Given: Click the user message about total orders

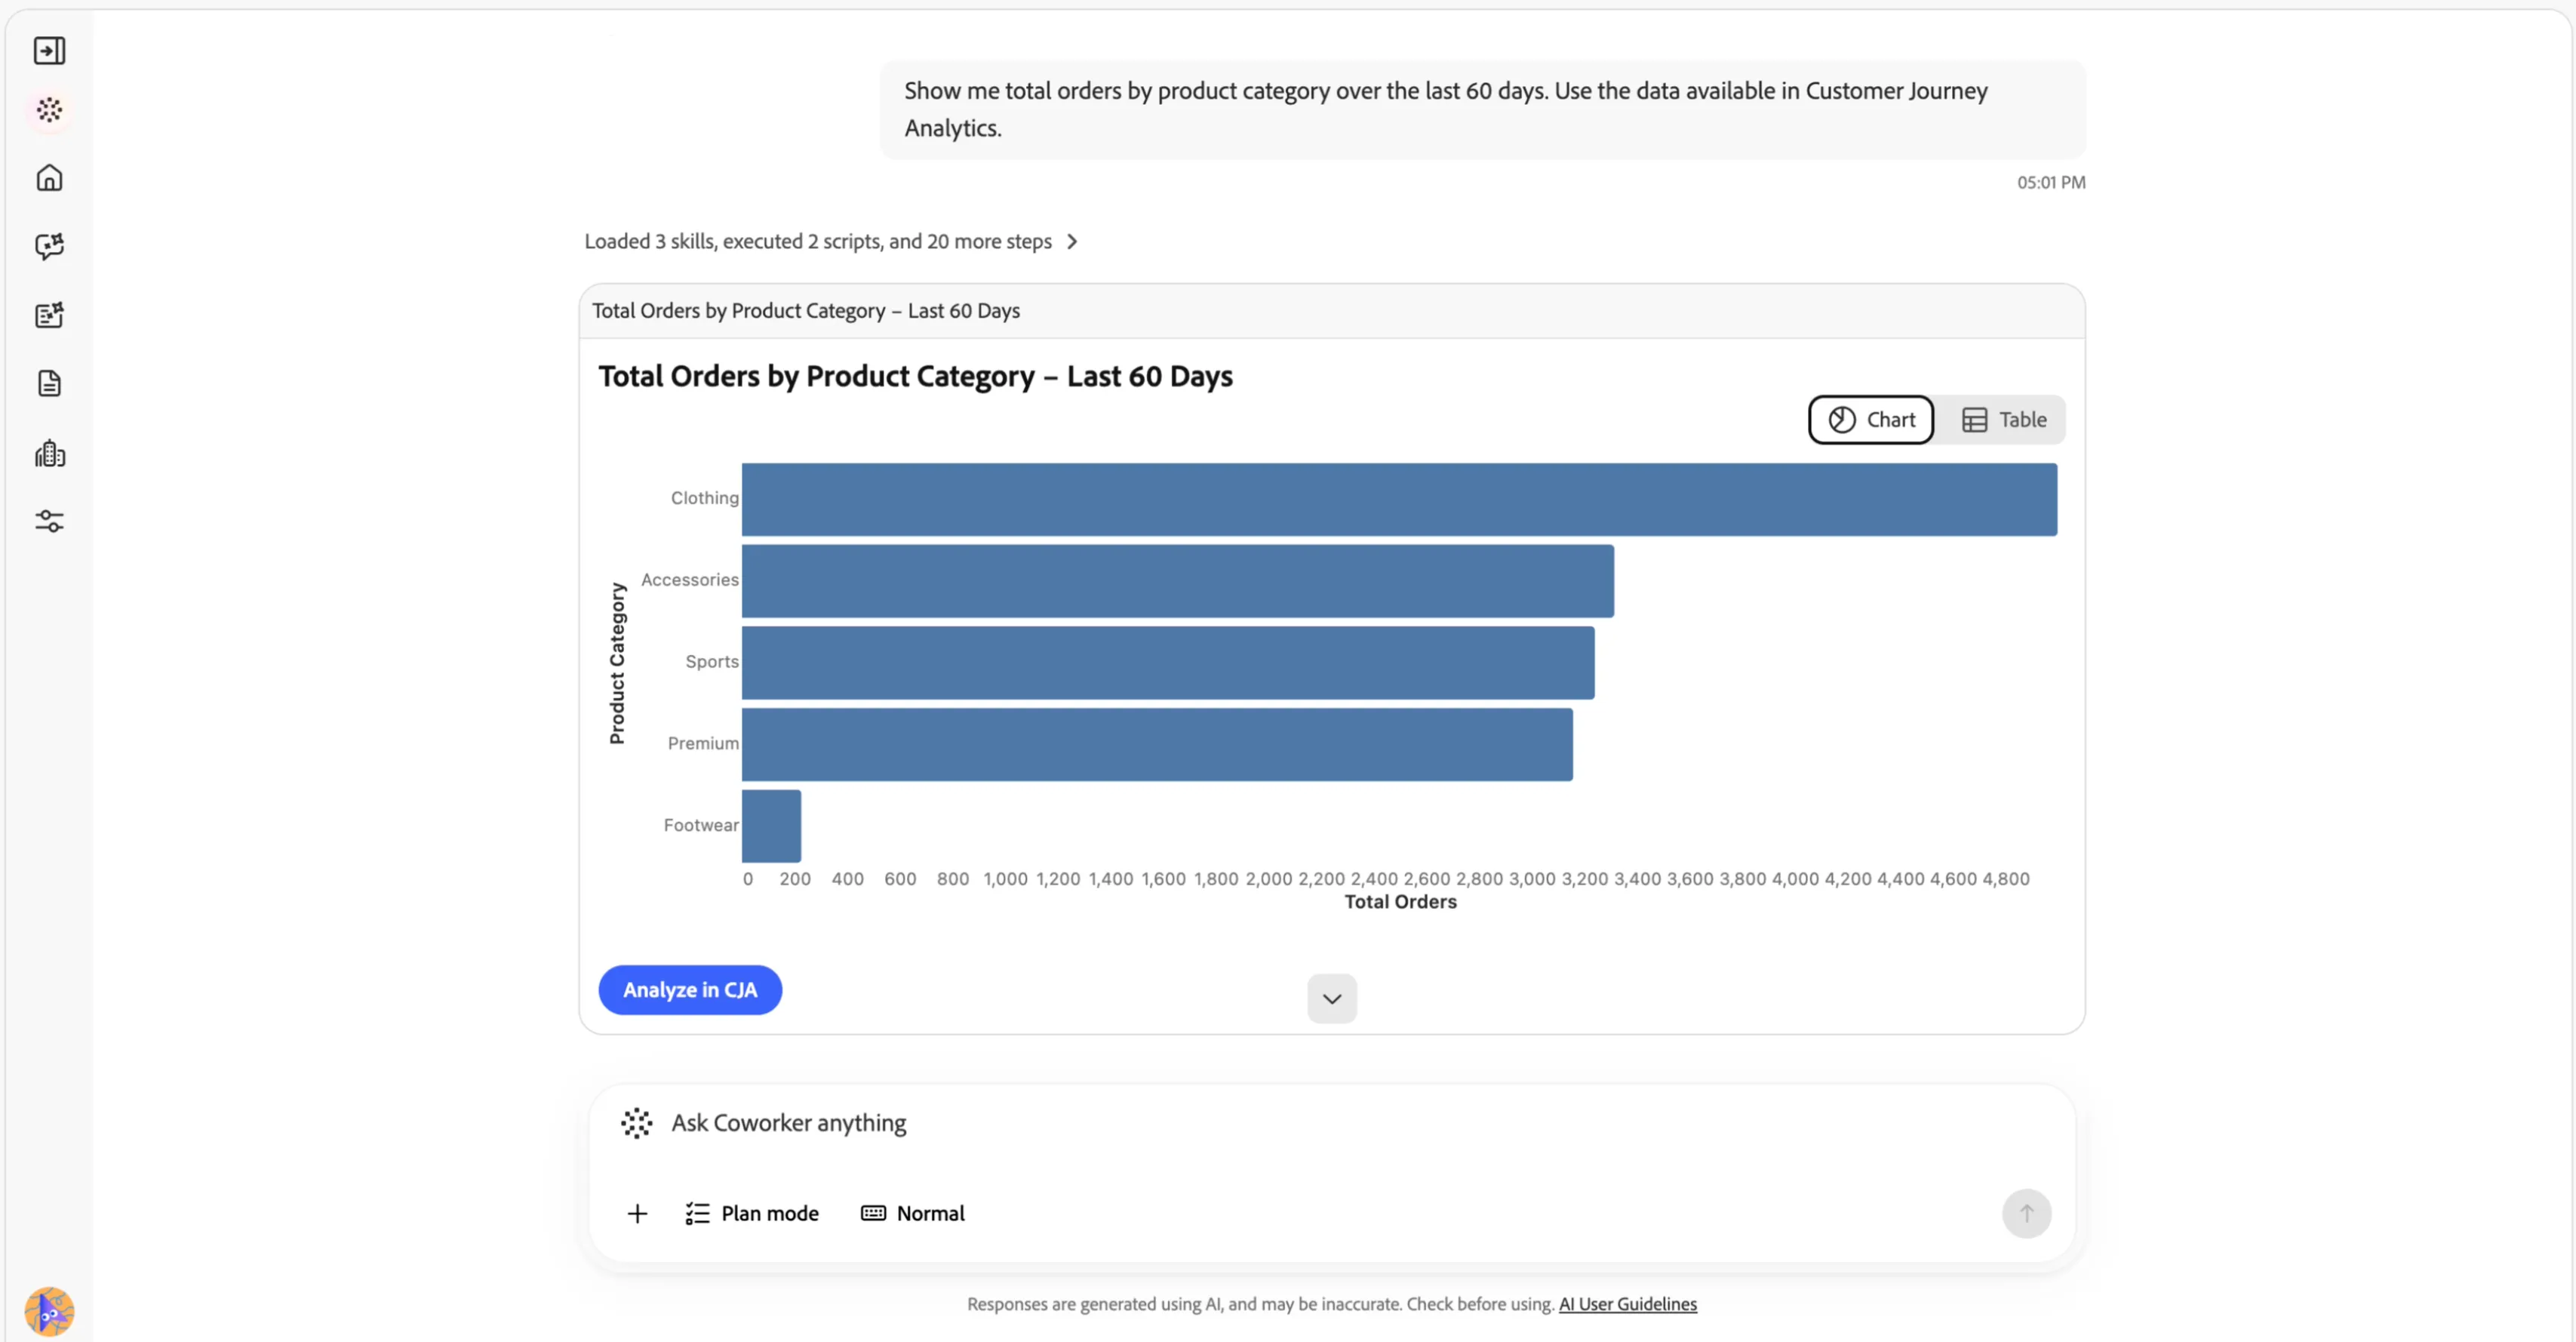Looking at the screenshot, I should coord(1483,109).
